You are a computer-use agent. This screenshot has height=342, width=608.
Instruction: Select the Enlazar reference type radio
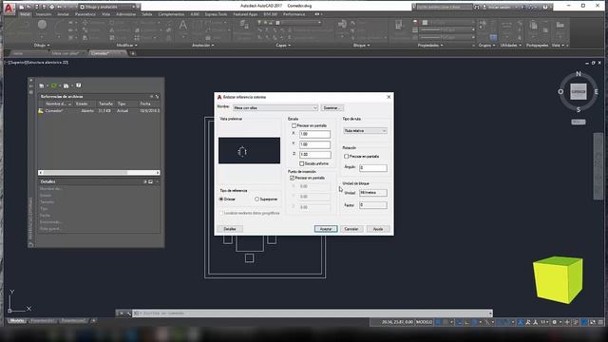pyautogui.click(x=221, y=199)
